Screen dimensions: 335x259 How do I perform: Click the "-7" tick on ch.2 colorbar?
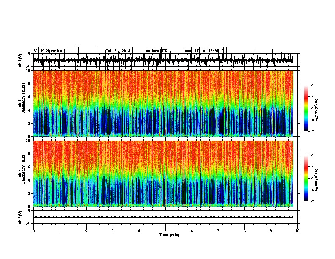coord(312,201)
